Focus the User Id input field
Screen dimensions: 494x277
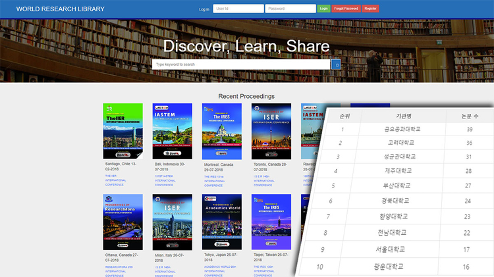(238, 9)
